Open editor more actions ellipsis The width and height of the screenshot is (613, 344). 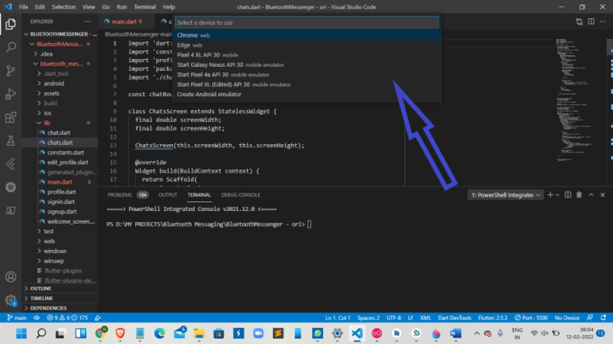[603, 21]
